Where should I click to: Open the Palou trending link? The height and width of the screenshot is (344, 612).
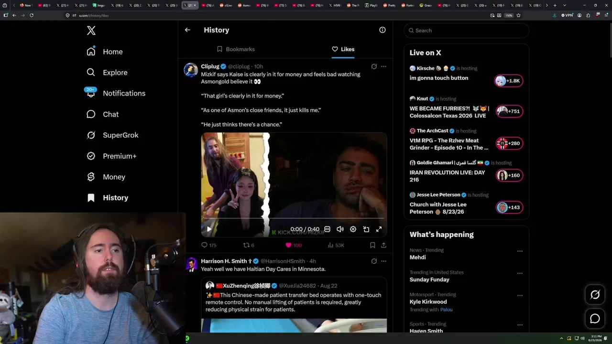tap(446, 310)
